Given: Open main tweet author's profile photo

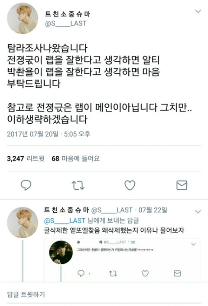Looking at the screenshot, I should click(23, 18).
